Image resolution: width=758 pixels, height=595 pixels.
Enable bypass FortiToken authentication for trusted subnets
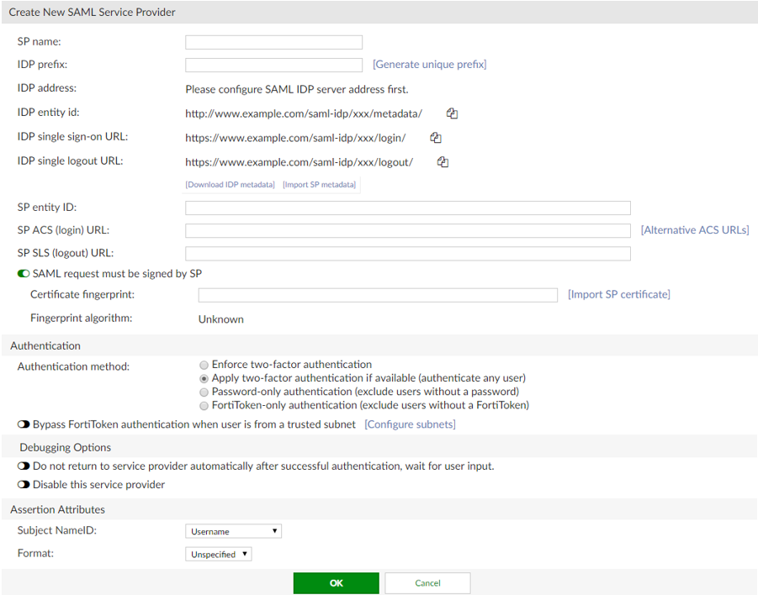tap(23, 424)
